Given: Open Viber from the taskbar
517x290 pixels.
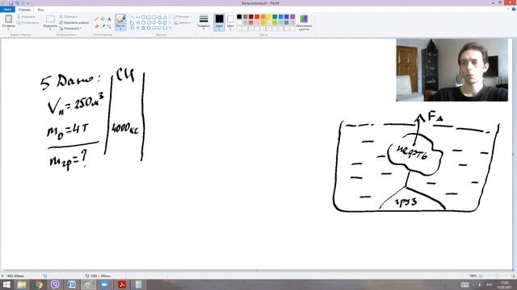Looking at the screenshot, I should [55, 284].
